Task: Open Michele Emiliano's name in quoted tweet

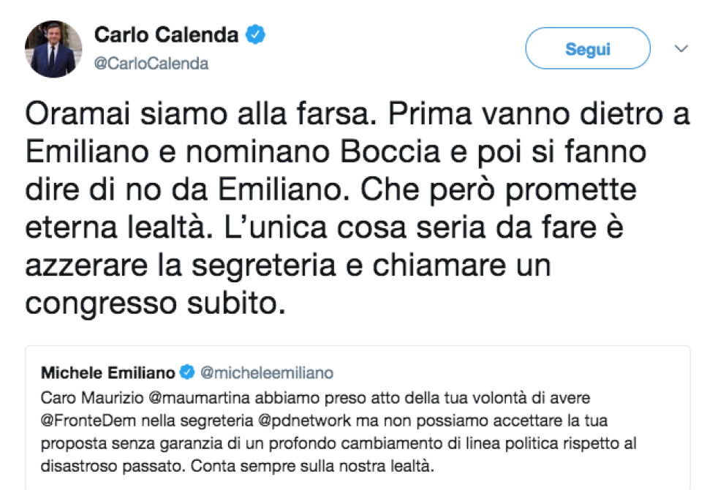Action: point(107,373)
